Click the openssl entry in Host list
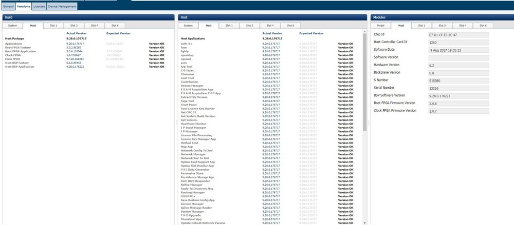Viewport: 514px width, 225px height. (x=186, y=59)
